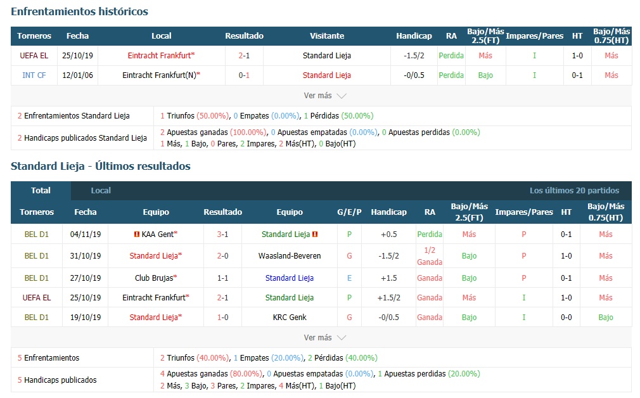Click green 'Bajo' HT cell in 19/10/19 row
The height and width of the screenshot is (398, 640).
pos(606,317)
